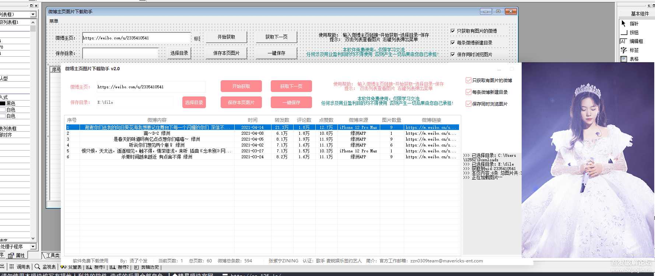Expand the 基本组件 component category
Image resolution: width=655 pixels, height=276 pixels.
tap(640, 14)
